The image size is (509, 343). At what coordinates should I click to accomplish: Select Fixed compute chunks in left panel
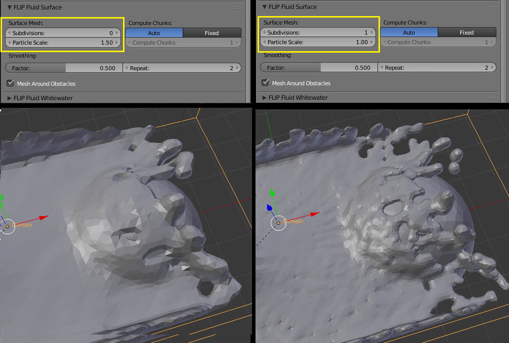pos(212,33)
